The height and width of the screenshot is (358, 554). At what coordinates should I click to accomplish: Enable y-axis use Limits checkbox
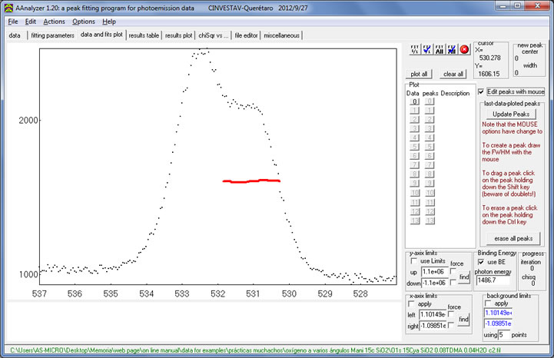(414, 261)
